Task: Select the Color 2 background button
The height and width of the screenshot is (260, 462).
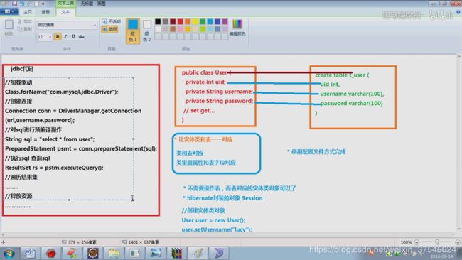Action: (x=147, y=31)
